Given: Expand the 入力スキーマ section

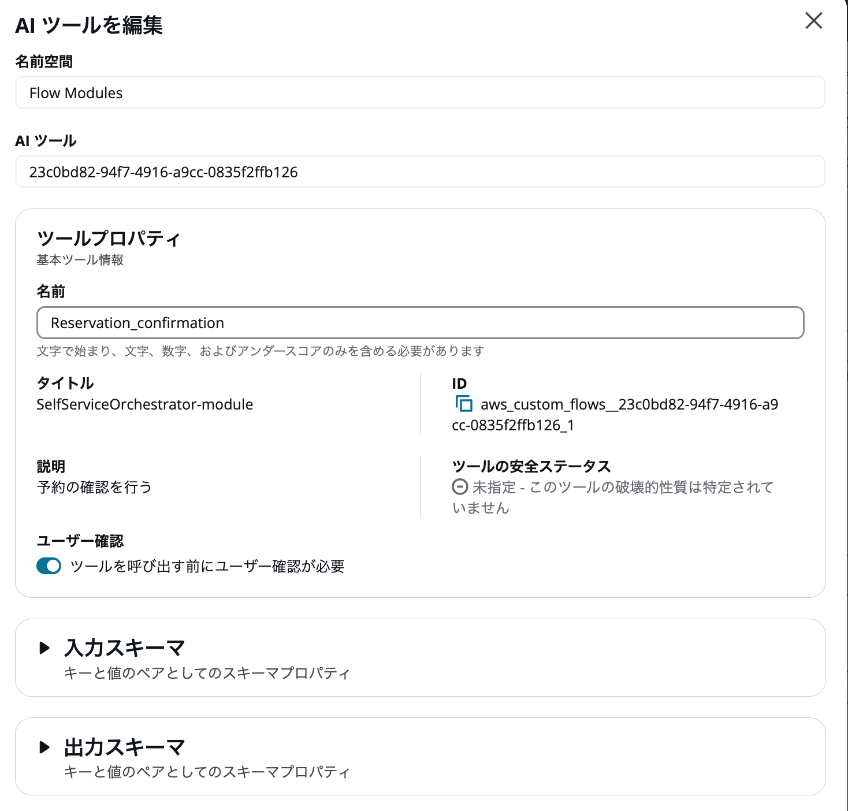Looking at the screenshot, I should (124, 648).
